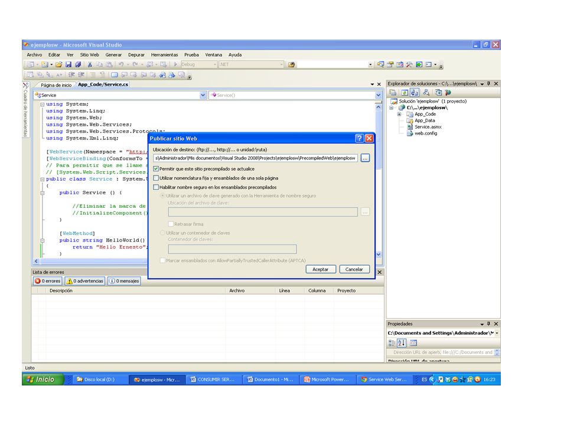Screen dimensions: 567x425
Task: Toggle auto-hide pin on Propiedades panel
Action: (x=488, y=323)
